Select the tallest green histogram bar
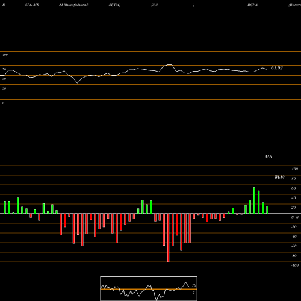 [x=254, y=200]
